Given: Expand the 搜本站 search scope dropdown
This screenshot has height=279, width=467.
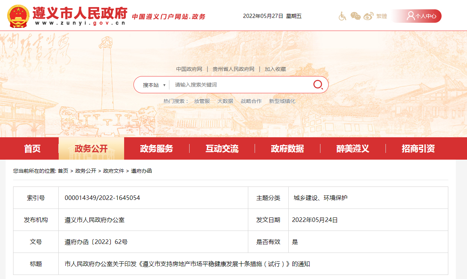Looking at the screenshot, I should point(154,85).
